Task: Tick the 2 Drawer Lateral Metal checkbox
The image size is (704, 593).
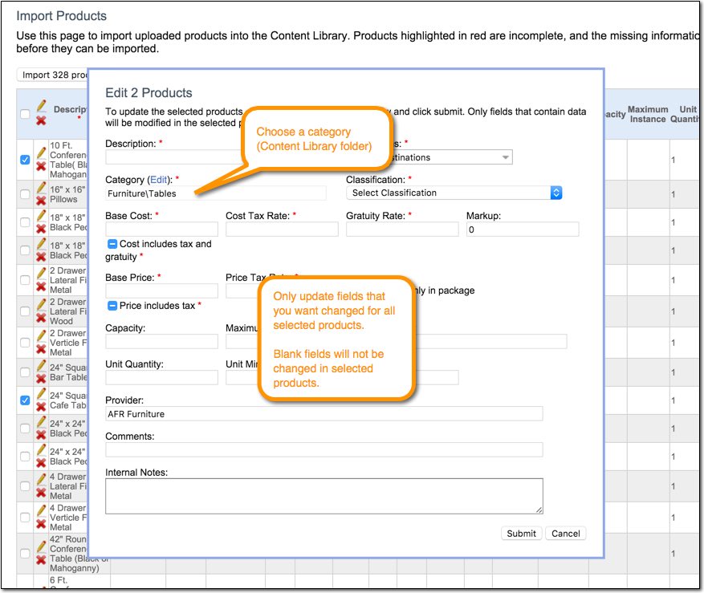Action: (x=25, y=280)
